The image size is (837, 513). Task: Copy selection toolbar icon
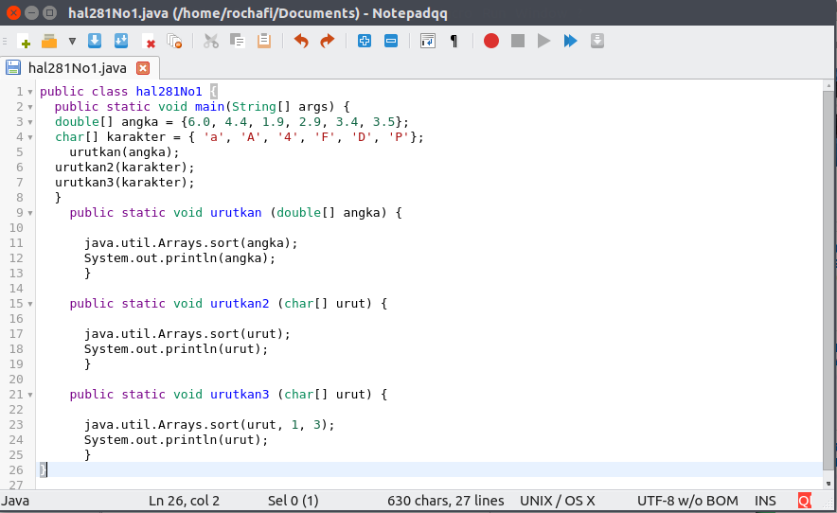pos(237,41)
